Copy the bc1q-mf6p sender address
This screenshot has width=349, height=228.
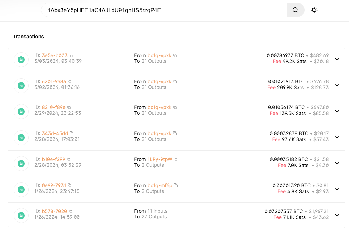176,185
